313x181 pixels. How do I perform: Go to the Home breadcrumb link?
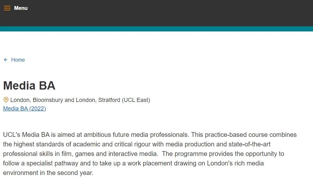18,60
